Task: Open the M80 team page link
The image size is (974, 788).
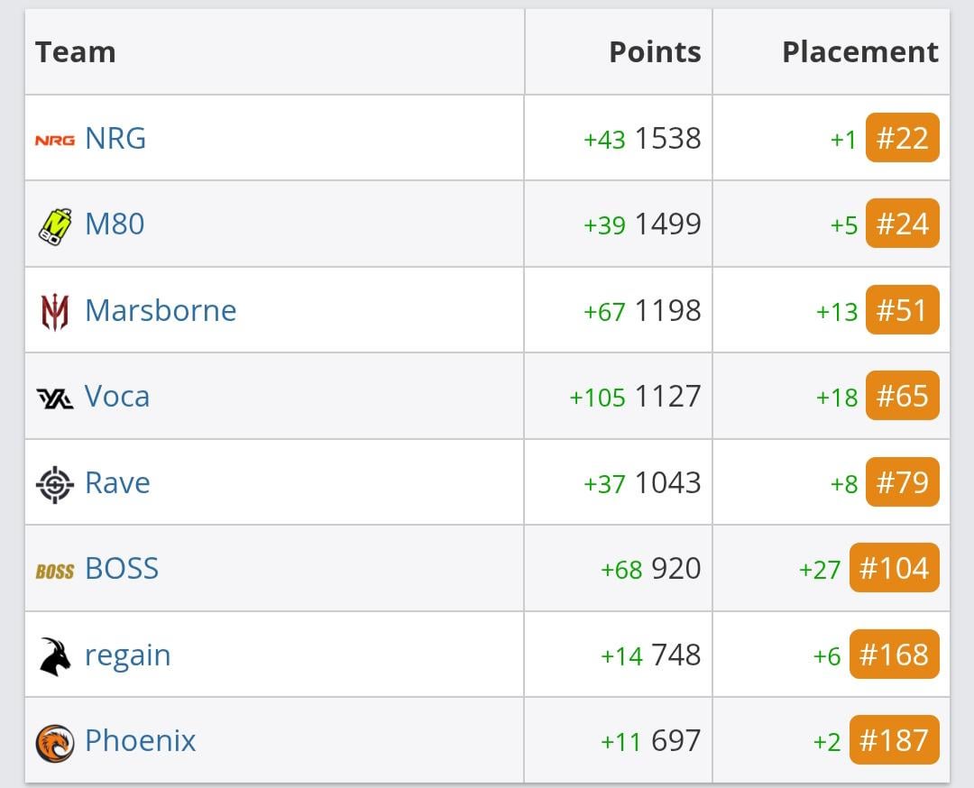Action: pyautogui.click(x=115, y=224)
